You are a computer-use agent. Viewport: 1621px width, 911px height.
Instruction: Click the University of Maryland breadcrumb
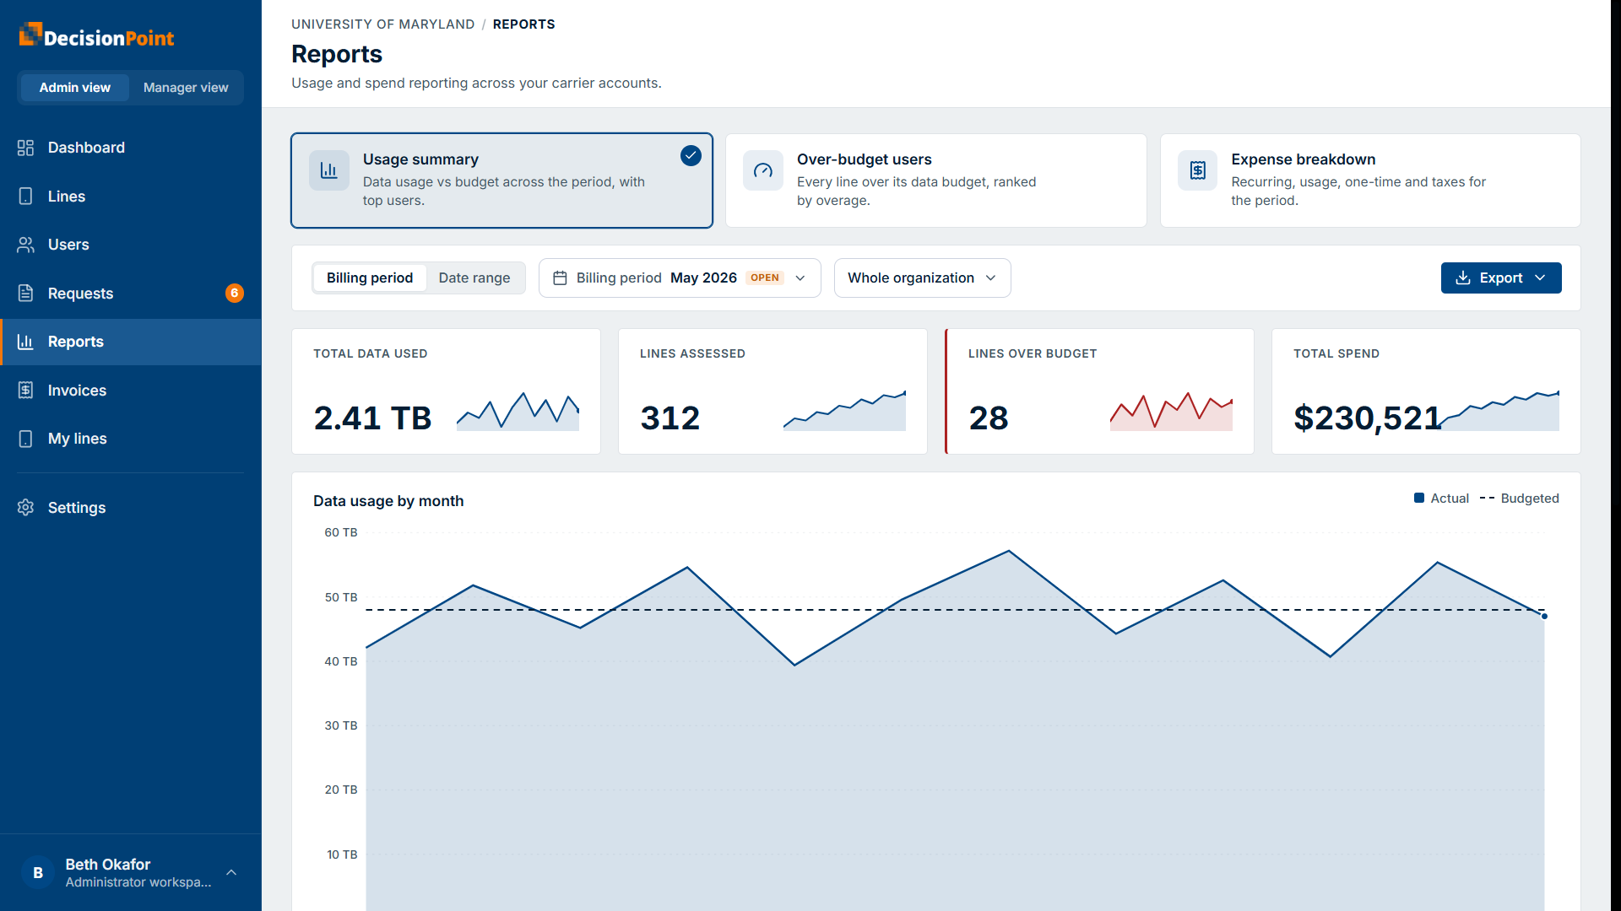click(x=382, y=24)
